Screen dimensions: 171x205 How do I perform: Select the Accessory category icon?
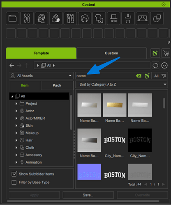pos(113,18)
